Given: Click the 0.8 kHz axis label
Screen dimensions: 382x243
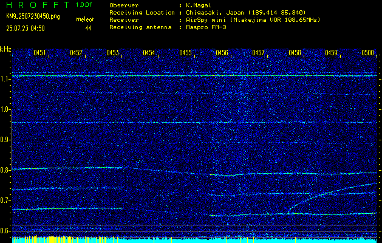Looking at the screenshot, I should 5,170.
